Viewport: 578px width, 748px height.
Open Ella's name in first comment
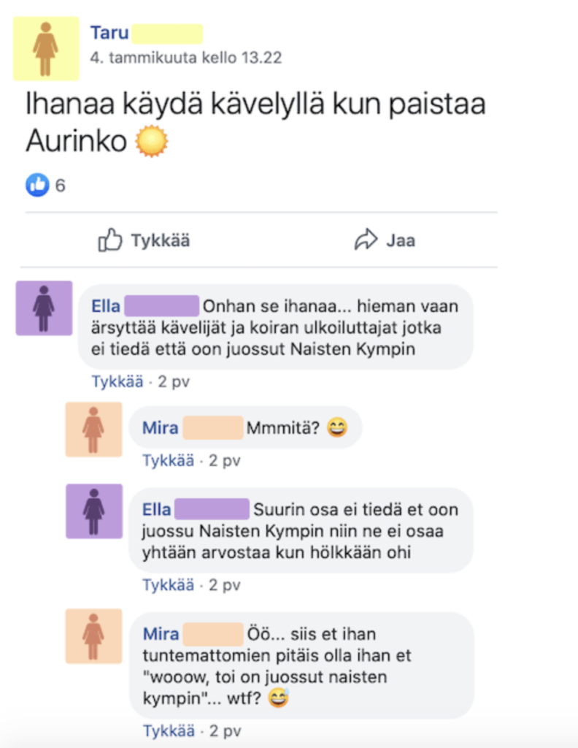coord(106,306)
